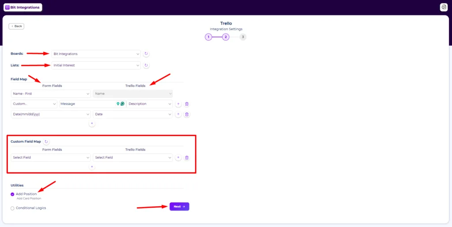This screenshot has height=227, width=452.
Task: Jump to step 3 of wizard
Action: [x=243, y=37]
